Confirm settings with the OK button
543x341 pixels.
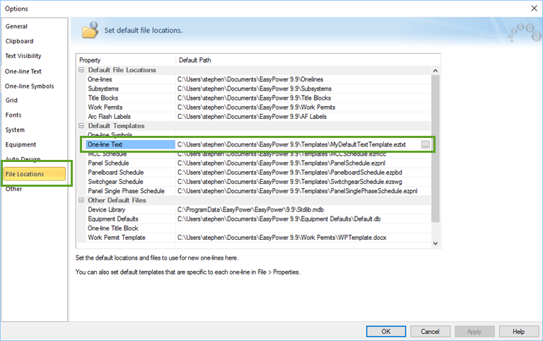click(x=386, y=331)
